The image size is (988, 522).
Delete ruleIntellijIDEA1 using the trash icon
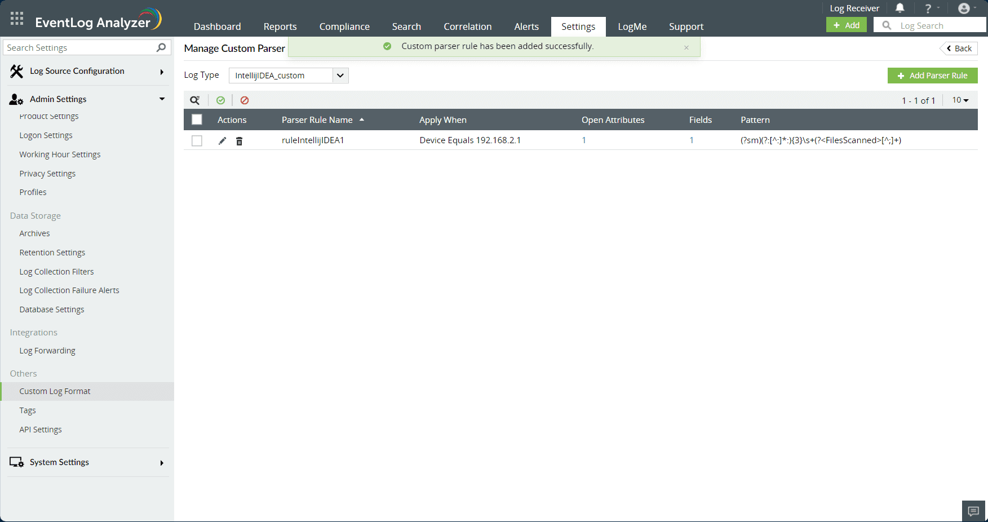coord(239,140)
